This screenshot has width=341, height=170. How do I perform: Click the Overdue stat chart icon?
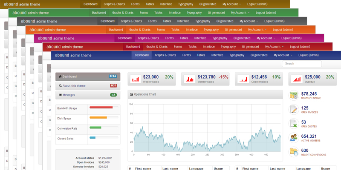pyautogui.click(x=297, y=79)
